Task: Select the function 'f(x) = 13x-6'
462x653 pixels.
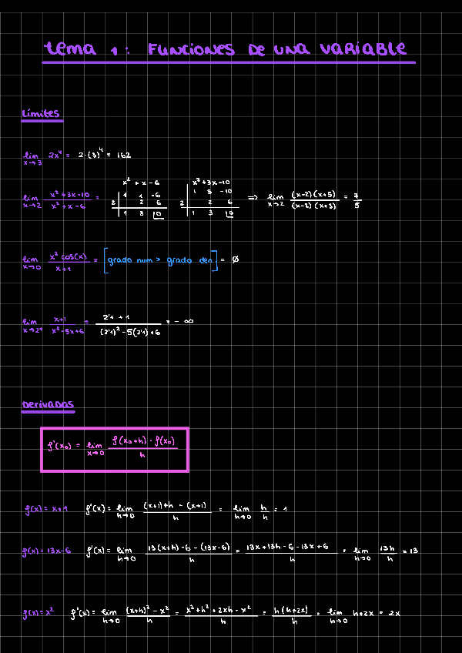Action: click(x=46, y=551)
